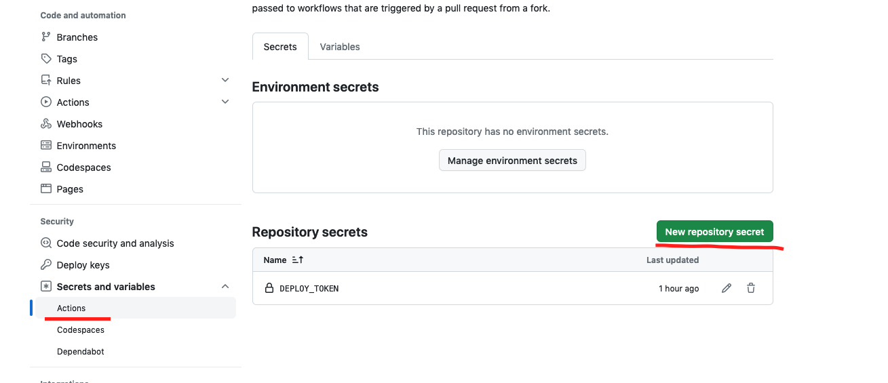Expand the Rules section chevron
Viewport: 888px width, 383px height.
(x=225, y=80)
